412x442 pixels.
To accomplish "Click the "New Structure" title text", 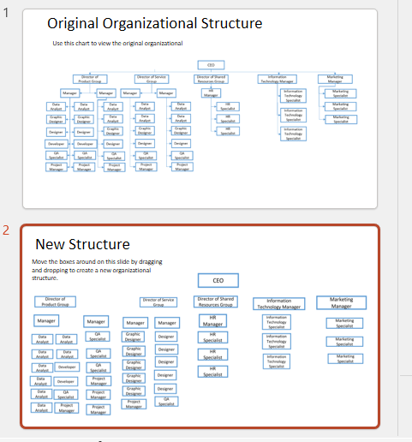I will point(82,244).
